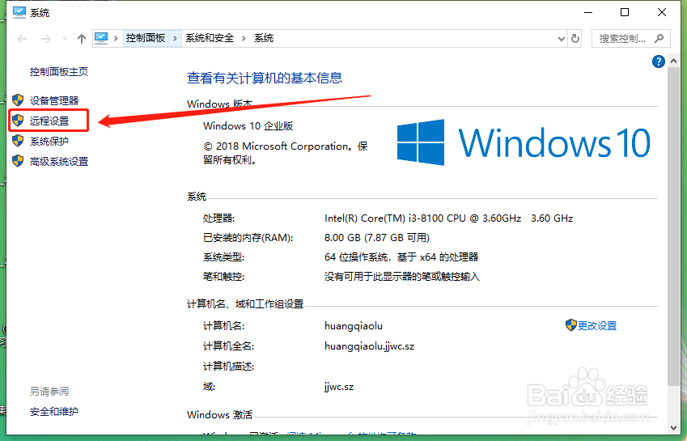Expand chevron after computer icon in address bar

click(116, 39)
